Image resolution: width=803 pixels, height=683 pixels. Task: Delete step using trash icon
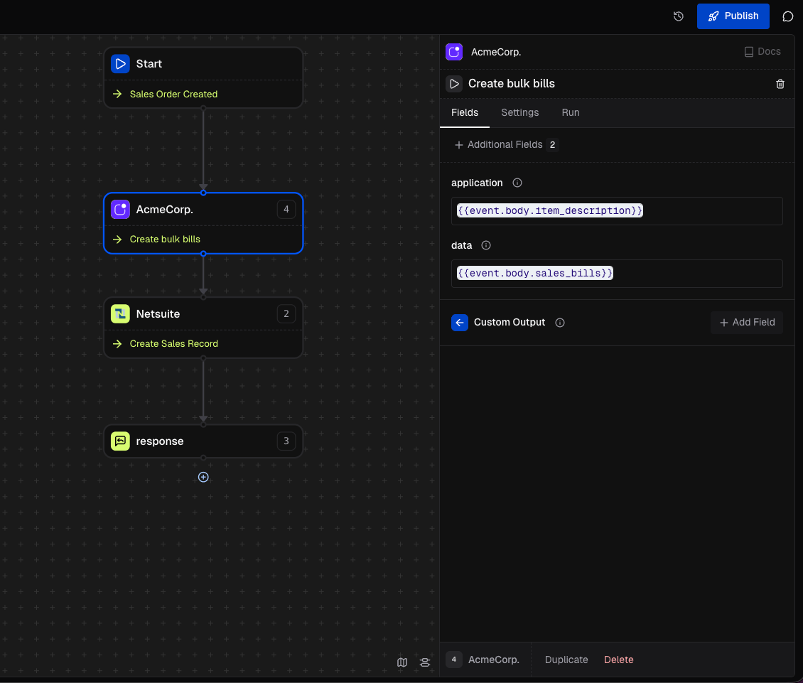780,84
